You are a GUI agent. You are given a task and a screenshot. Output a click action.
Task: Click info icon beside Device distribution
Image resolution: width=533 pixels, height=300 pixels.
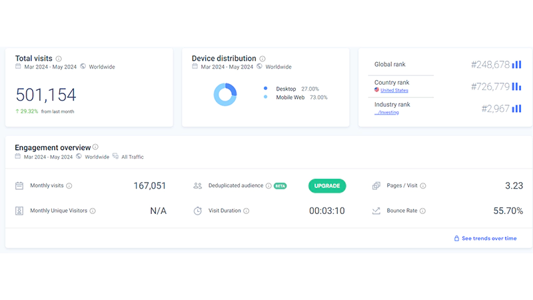(263, 59)
